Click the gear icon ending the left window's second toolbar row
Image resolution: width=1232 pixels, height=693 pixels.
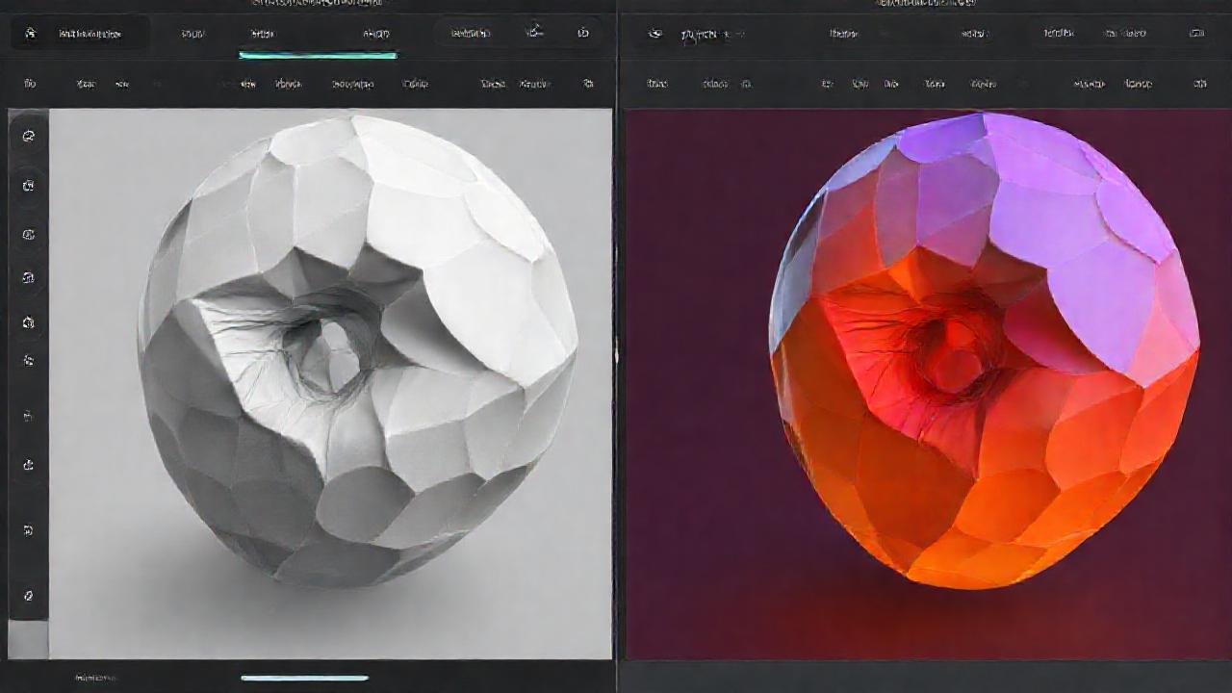[588, 84]
